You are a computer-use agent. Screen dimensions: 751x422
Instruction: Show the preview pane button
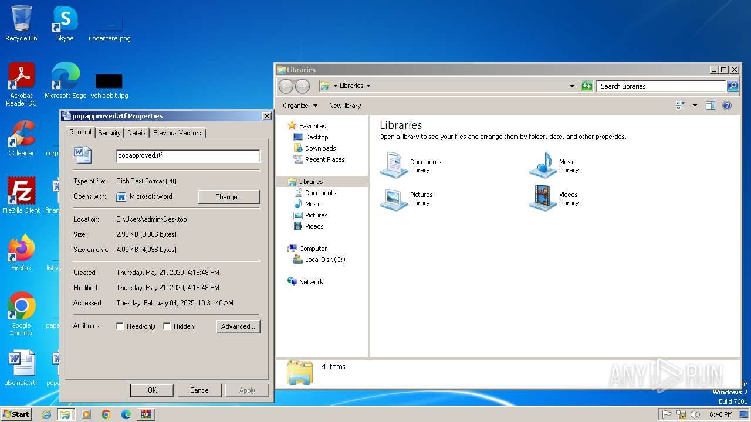(711, 105)
